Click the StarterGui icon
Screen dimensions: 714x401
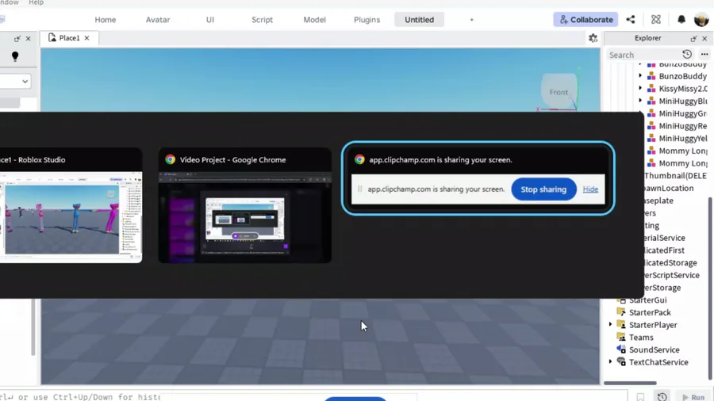[x=621, y=300]
